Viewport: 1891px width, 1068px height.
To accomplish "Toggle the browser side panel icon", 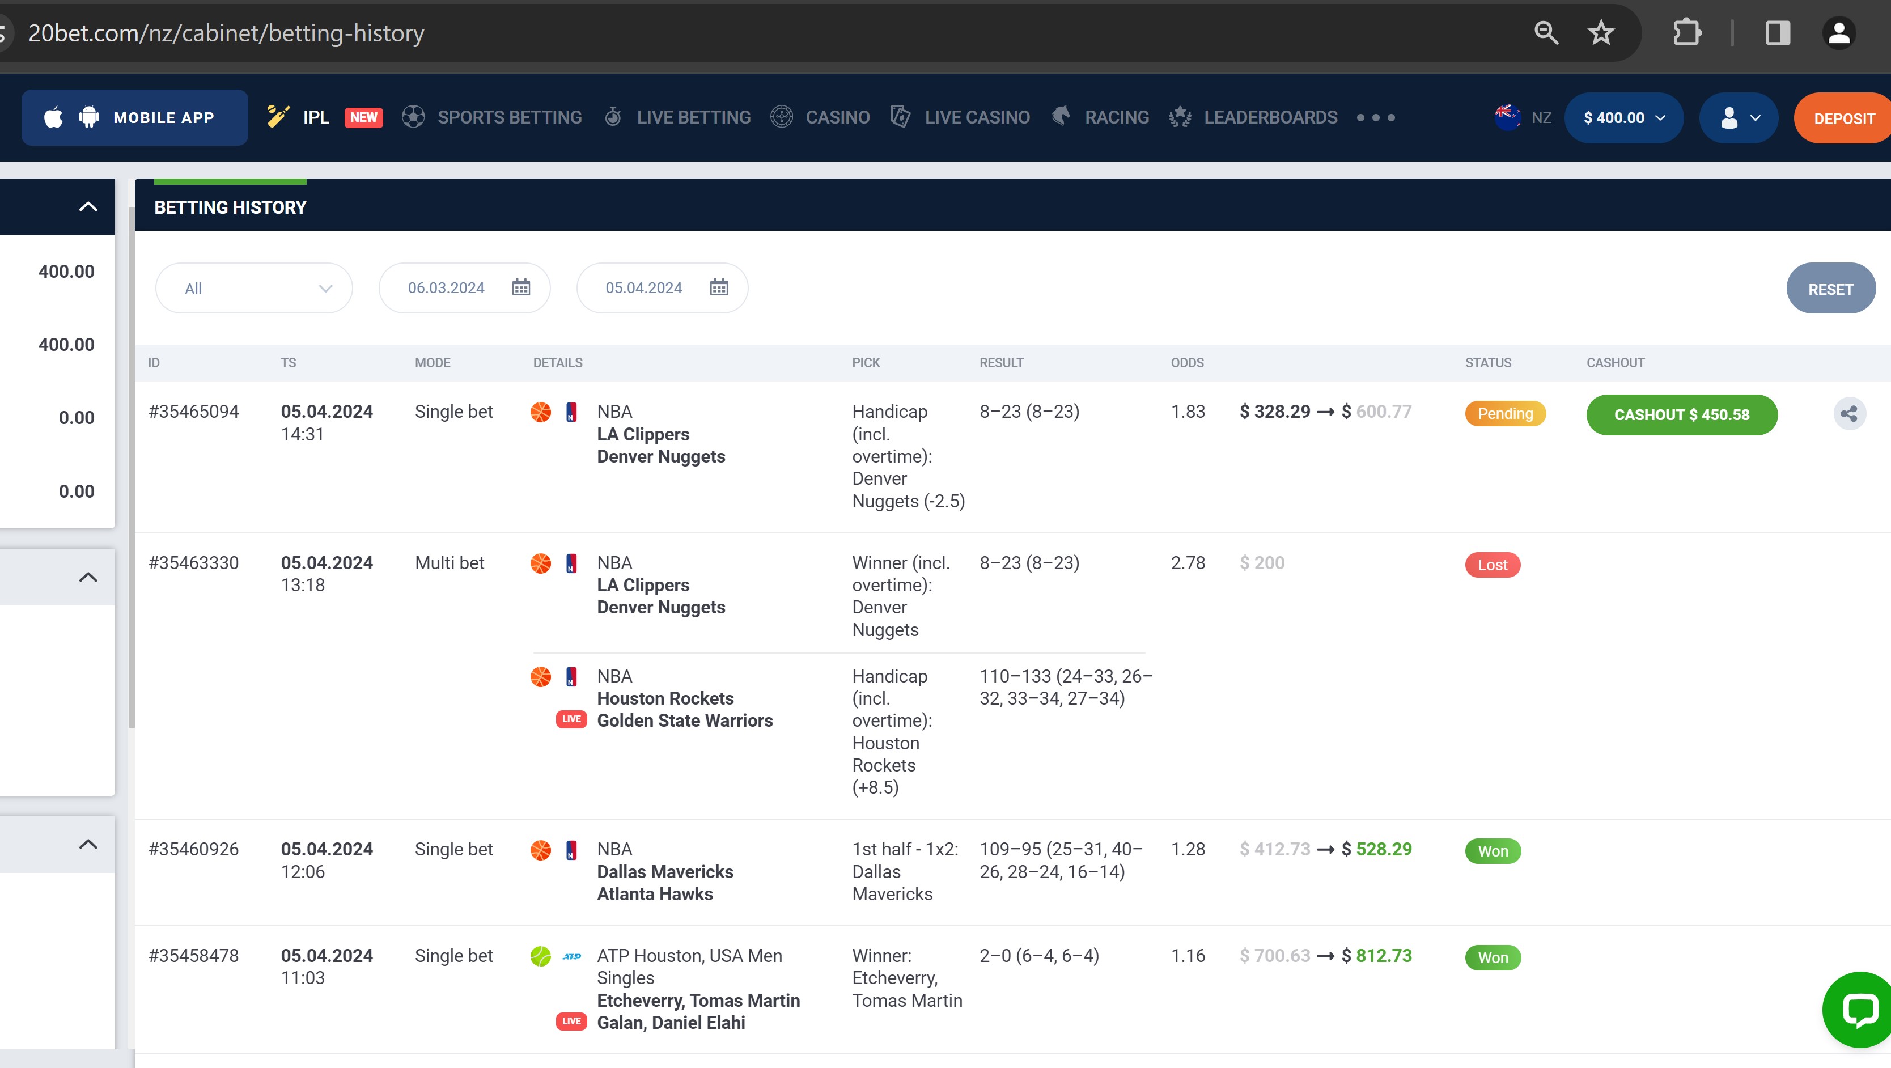I will [x=1778, y=33].
